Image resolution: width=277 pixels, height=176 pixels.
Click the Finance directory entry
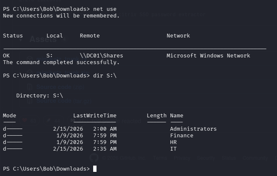click(181, 136)
